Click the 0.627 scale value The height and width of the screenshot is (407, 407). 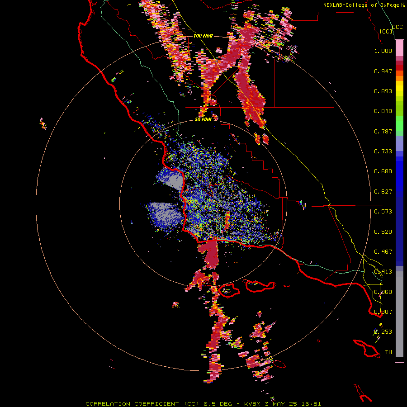(383, 192)
